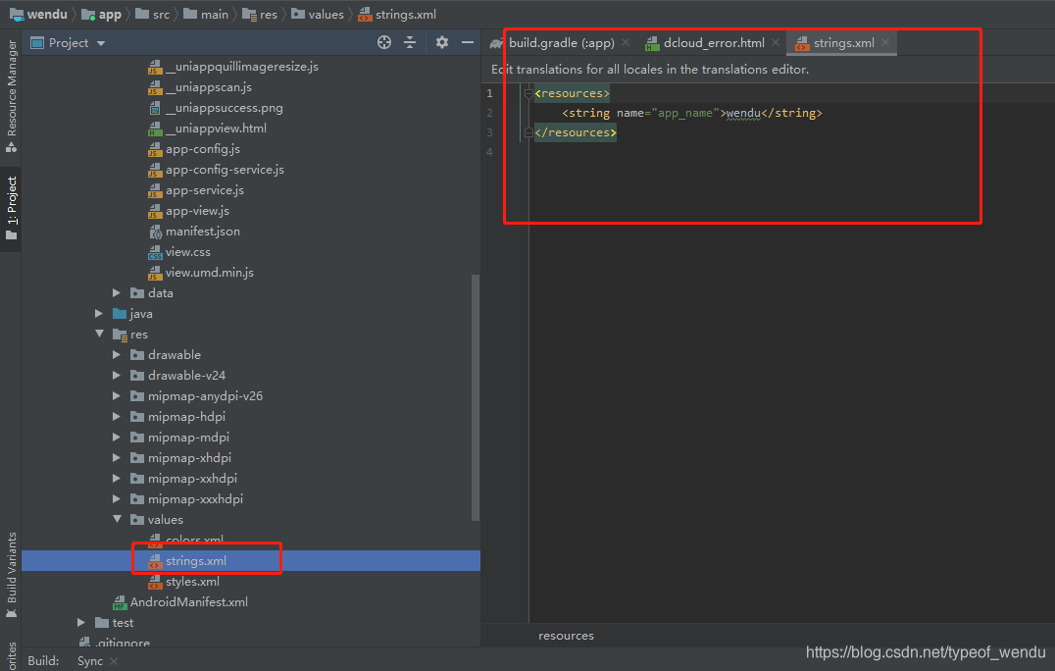Select app-view.js file

tap(188, 211)
